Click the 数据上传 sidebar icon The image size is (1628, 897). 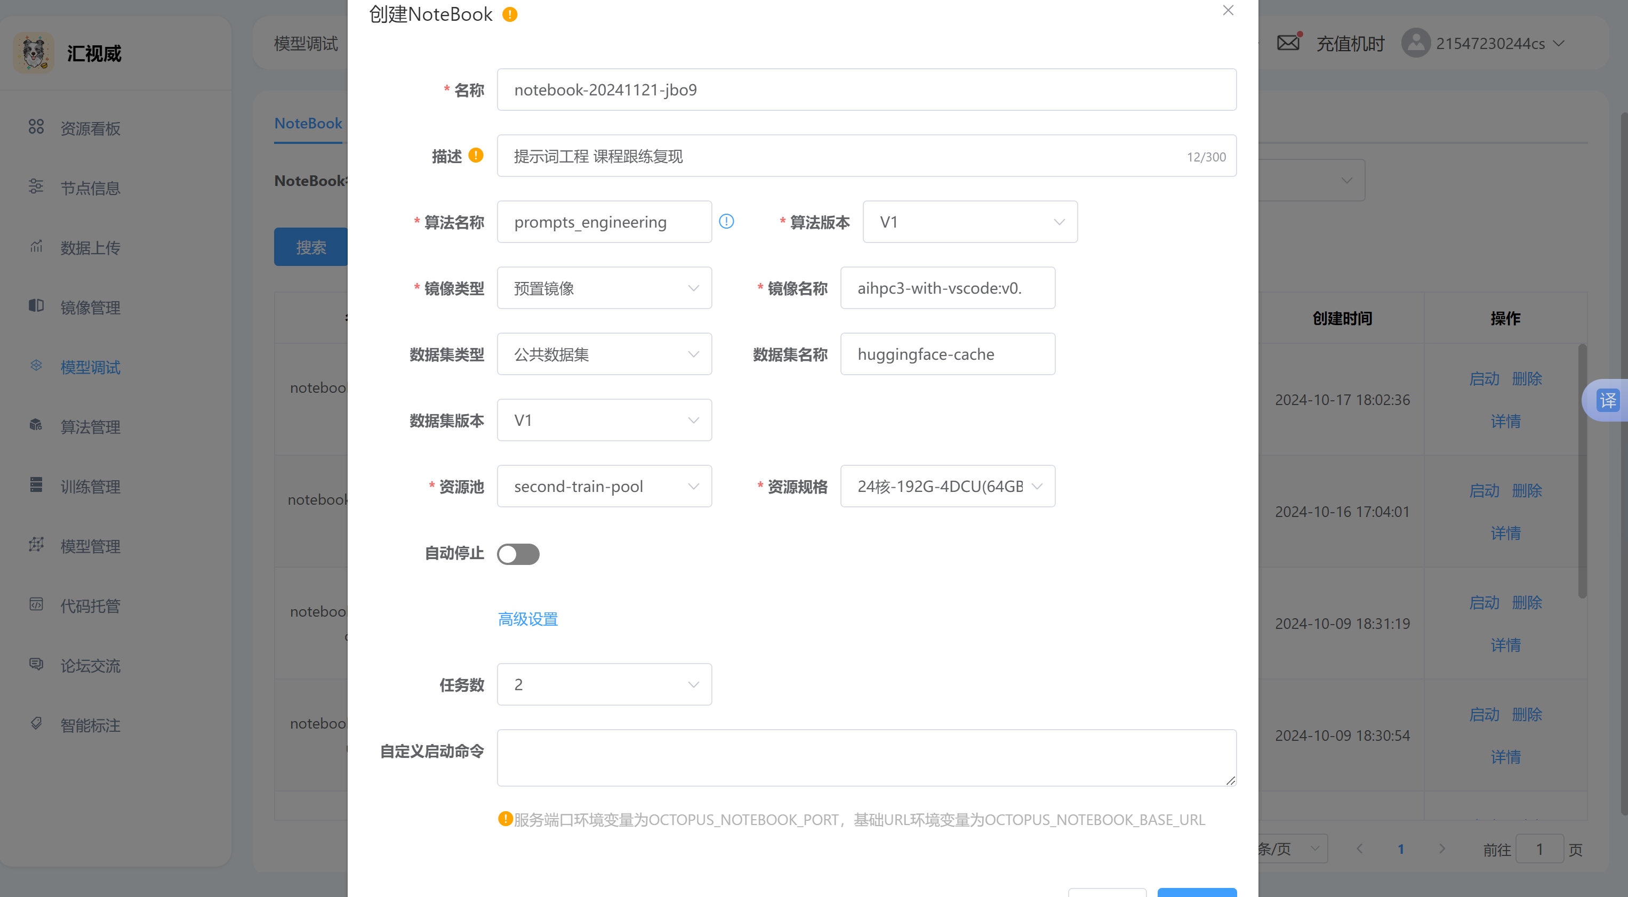click(x=36, y=246)
